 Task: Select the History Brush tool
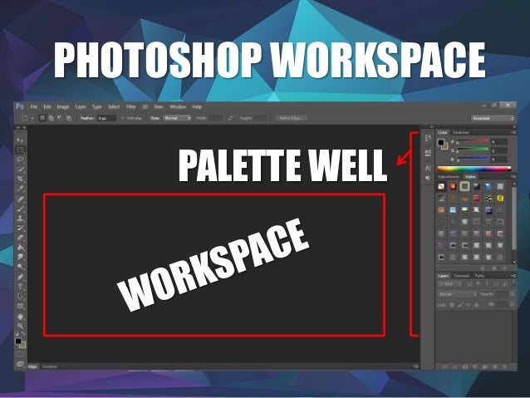click(20, 228)
